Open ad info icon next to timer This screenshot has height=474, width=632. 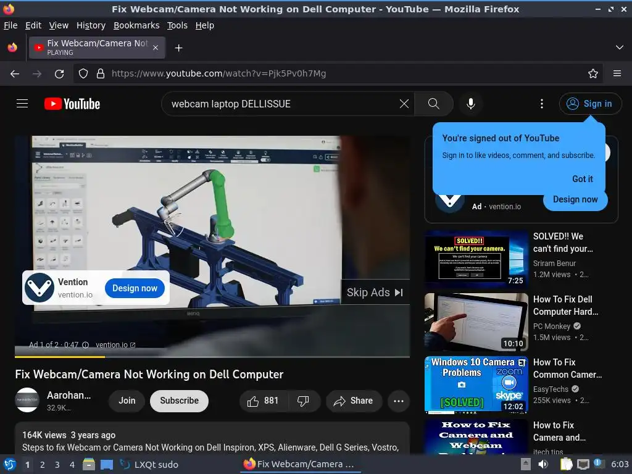click(85, 345)
